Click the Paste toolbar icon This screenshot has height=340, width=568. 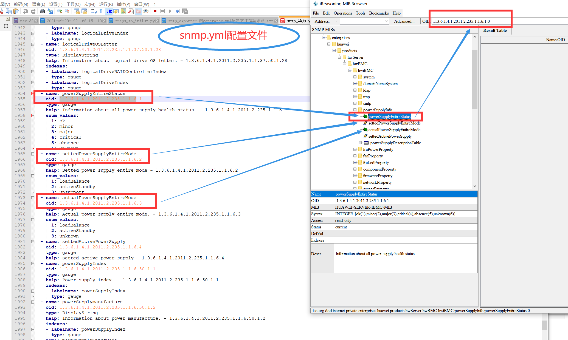tap(16, 11)
